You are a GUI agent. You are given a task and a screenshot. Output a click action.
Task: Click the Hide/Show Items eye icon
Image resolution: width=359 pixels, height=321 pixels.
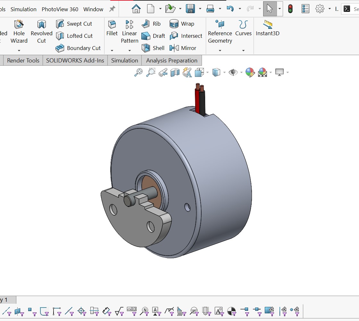233,72
